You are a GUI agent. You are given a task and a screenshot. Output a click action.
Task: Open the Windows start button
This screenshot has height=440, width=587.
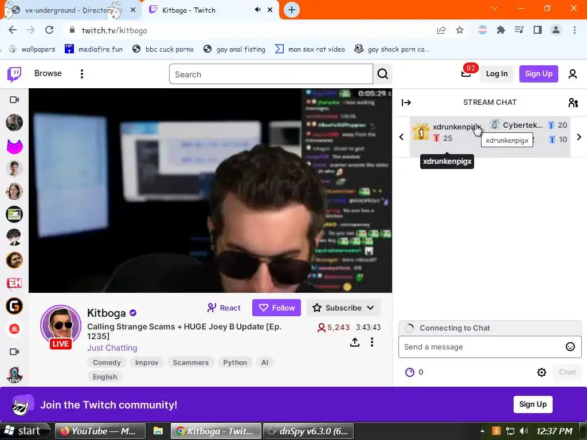(x=24, y=431)
